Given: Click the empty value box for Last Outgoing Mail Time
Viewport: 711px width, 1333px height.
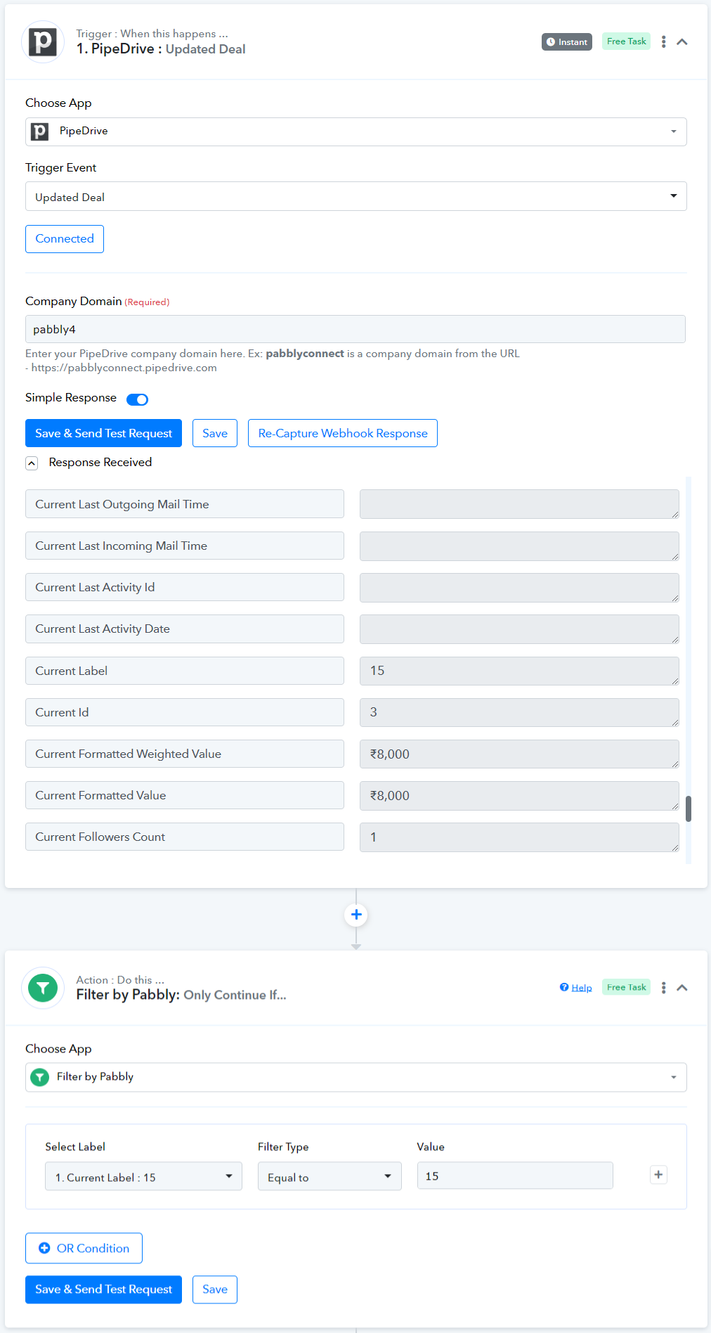Looking at the screenshot, I should [x=519, y=504].
